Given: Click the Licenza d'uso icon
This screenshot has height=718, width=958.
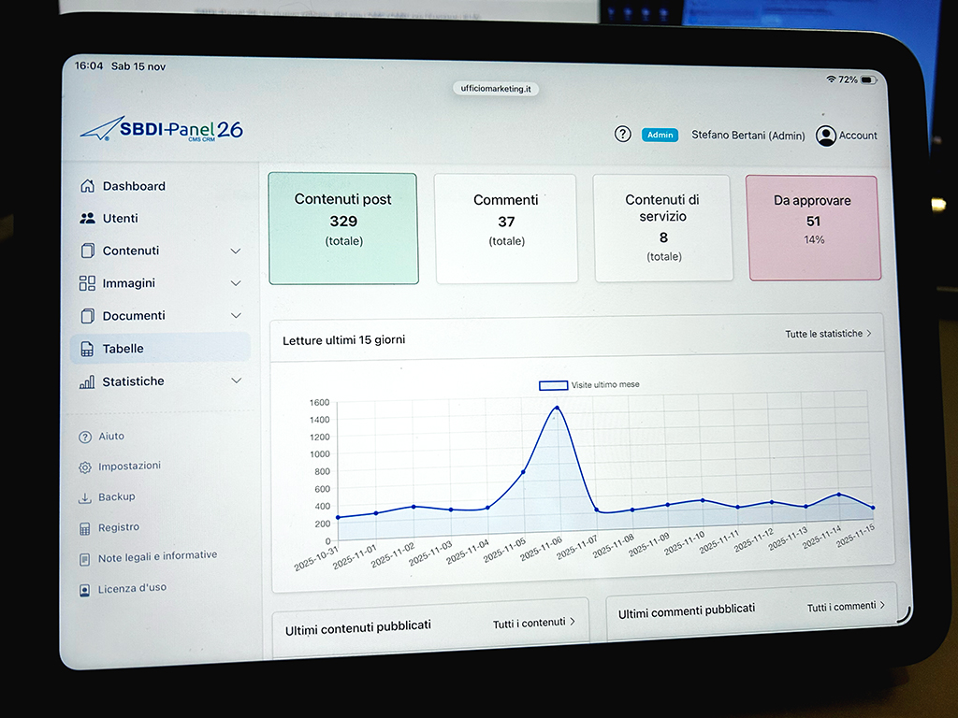Looking at the screenshot, I should (85, 590).
